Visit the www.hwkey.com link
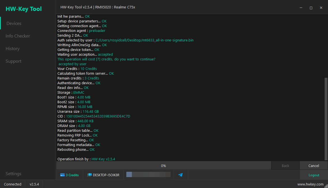Image resolution: width=328 pixels, height=188 pixels. pos(310,184)
